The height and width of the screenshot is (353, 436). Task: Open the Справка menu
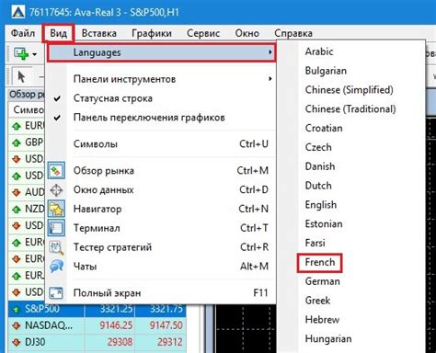point(293,33)
